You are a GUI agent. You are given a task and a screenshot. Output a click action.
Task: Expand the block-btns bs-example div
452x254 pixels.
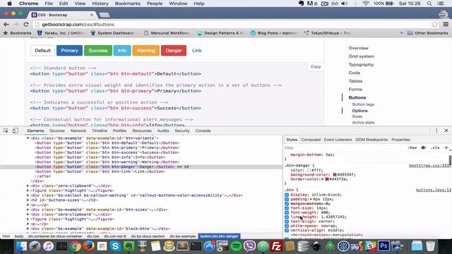point(28,229)
